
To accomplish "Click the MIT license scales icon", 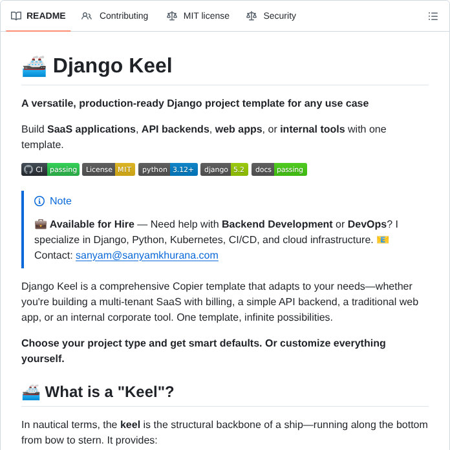I will 172,16.
